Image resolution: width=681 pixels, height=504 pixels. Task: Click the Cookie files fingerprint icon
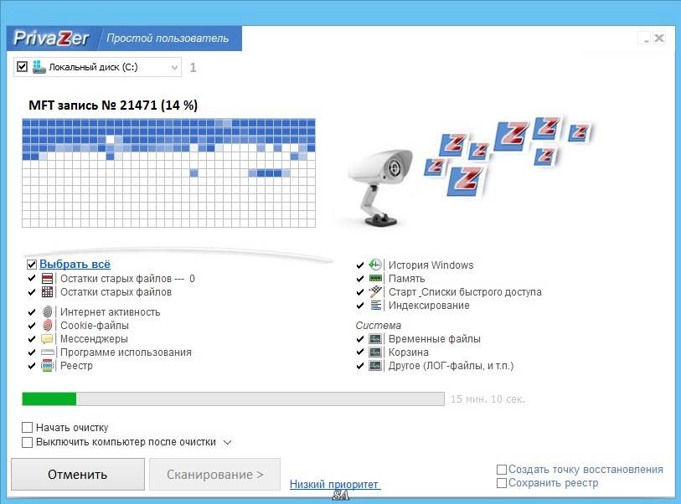(x=48, y=325)
